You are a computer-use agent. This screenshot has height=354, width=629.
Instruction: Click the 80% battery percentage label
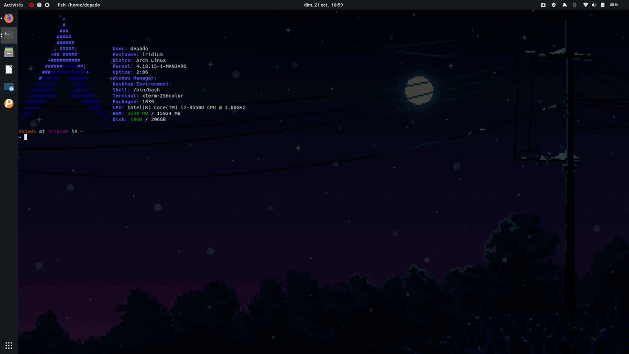614,4
